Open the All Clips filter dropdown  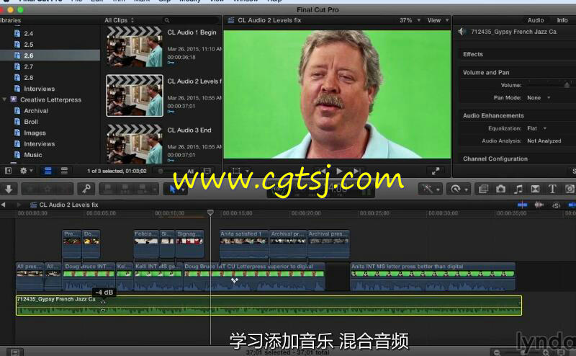tap(119, 20)
